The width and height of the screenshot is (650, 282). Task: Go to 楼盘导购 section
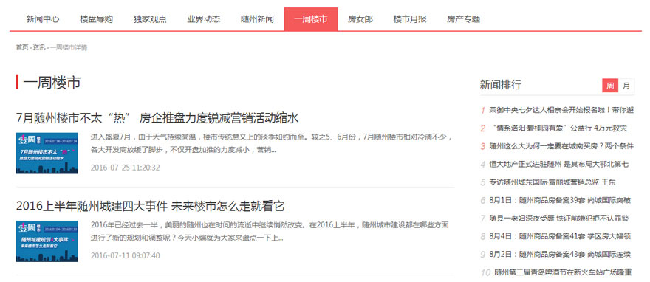[x=96, y=19]
